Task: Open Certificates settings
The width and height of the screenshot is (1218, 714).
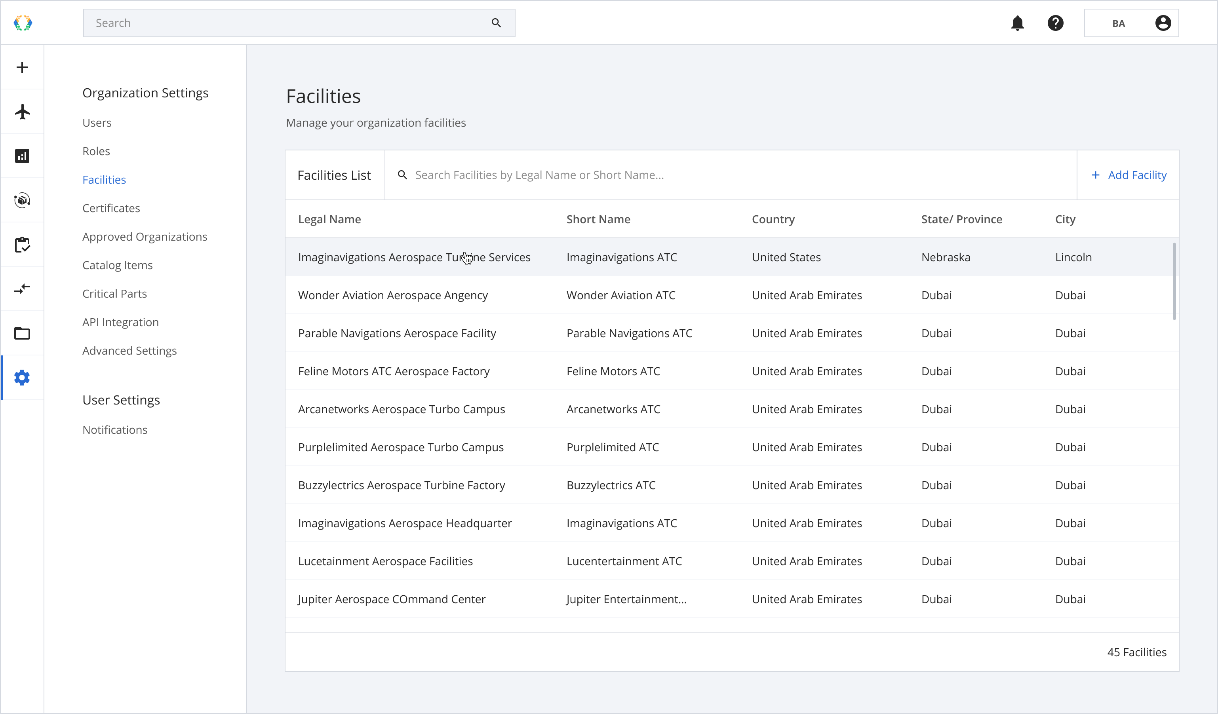Action: click(x=111, y=208)
